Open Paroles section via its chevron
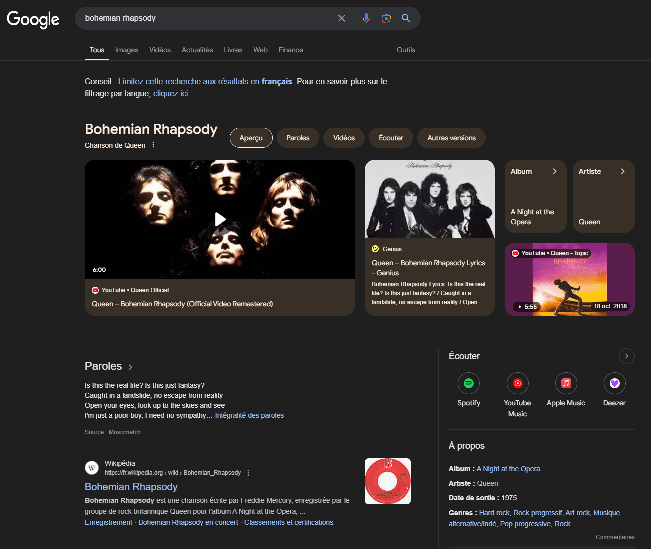The height and width of the screenshot is (549, 651). tap(130, 367)
